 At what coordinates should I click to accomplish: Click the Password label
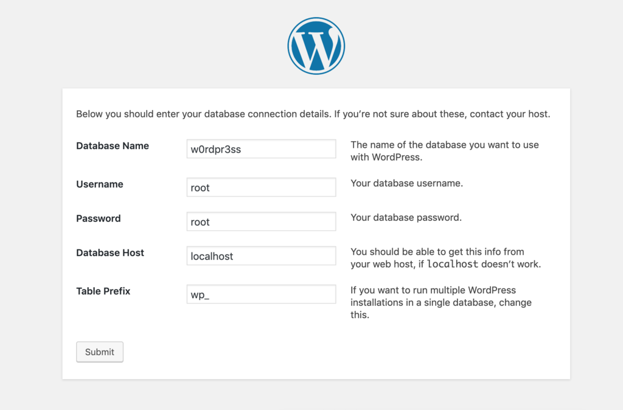pyautogui.click(x=98, y=218)
